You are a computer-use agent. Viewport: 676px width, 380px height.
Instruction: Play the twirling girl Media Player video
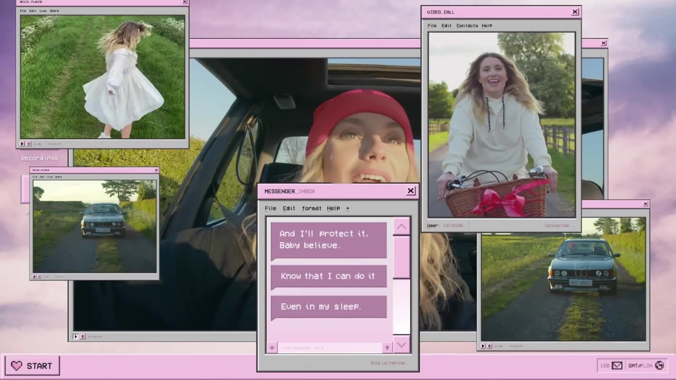coord(23,144)
